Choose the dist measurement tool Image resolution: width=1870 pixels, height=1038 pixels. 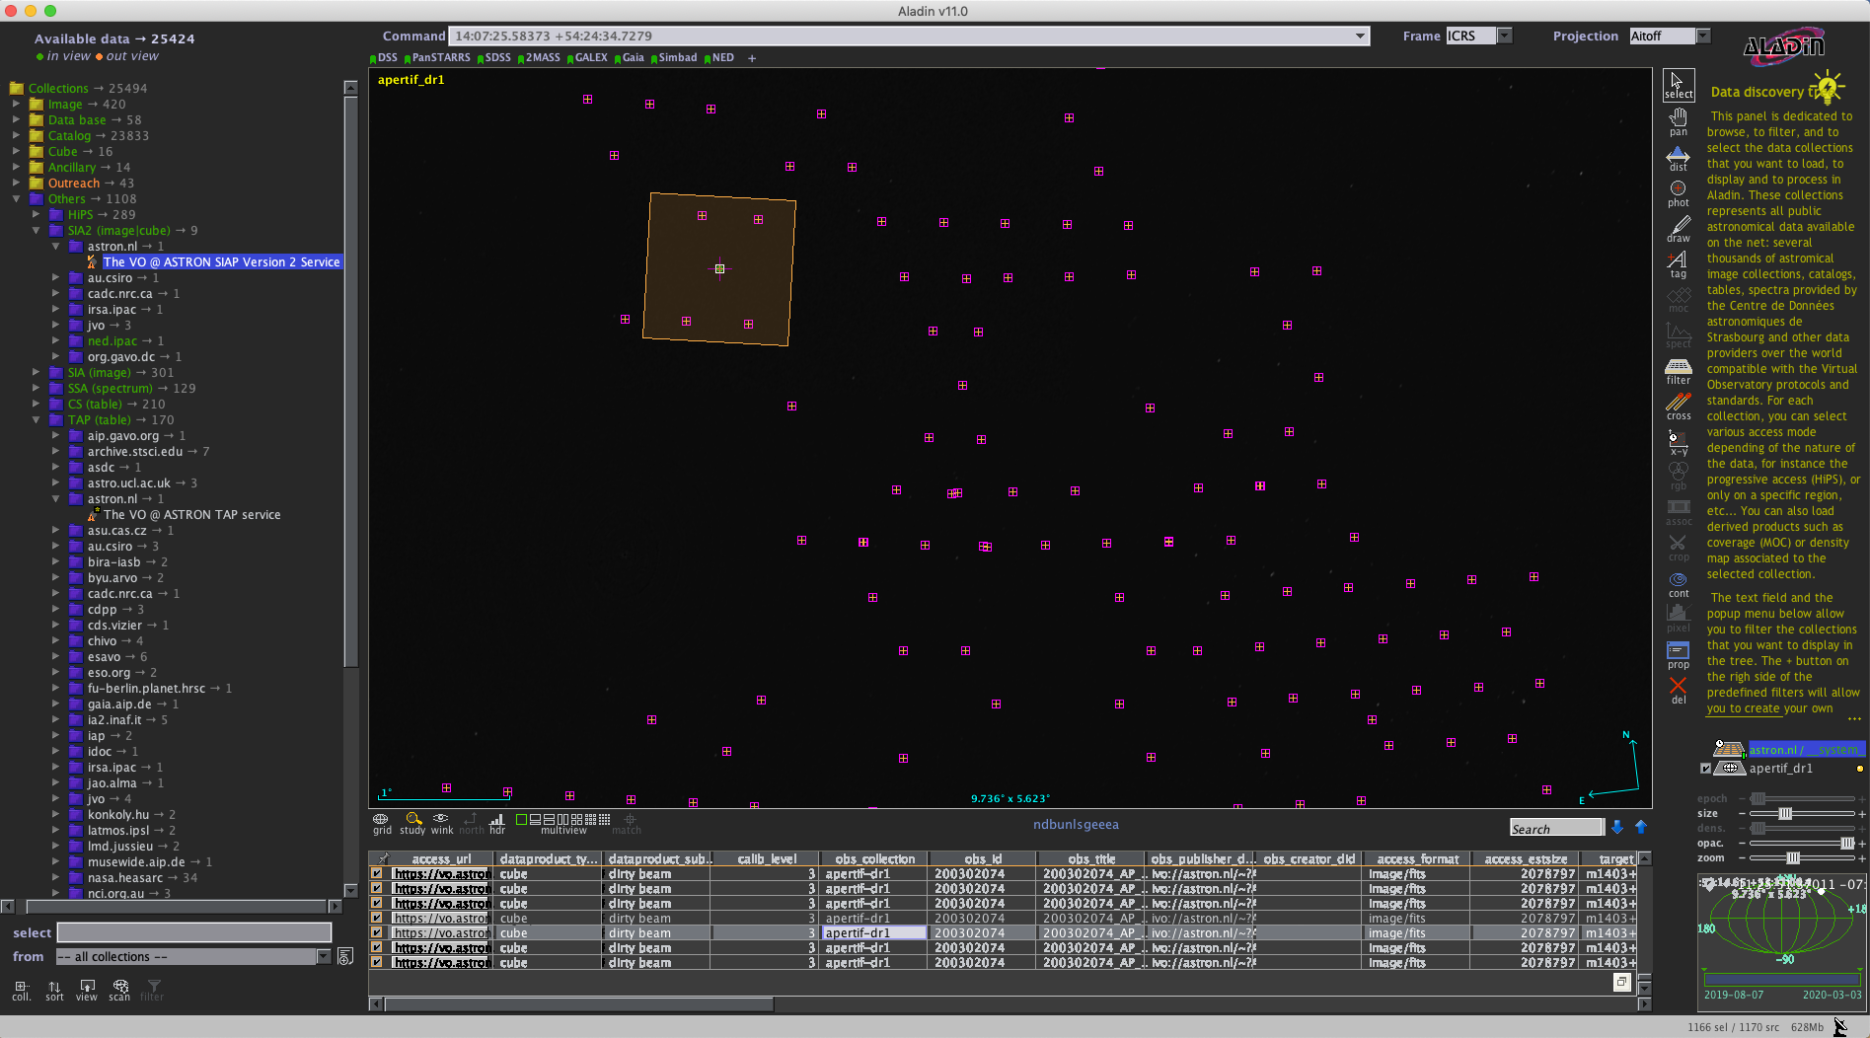pos(1678,158)
